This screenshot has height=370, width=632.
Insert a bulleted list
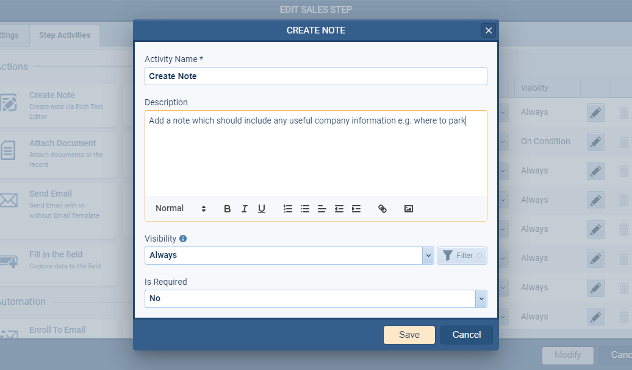pos(305,209)
